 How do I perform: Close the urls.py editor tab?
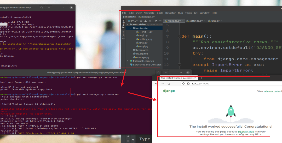tap(221, 21)
